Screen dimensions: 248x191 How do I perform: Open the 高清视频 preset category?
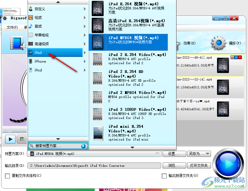click(x=55, y=44)
